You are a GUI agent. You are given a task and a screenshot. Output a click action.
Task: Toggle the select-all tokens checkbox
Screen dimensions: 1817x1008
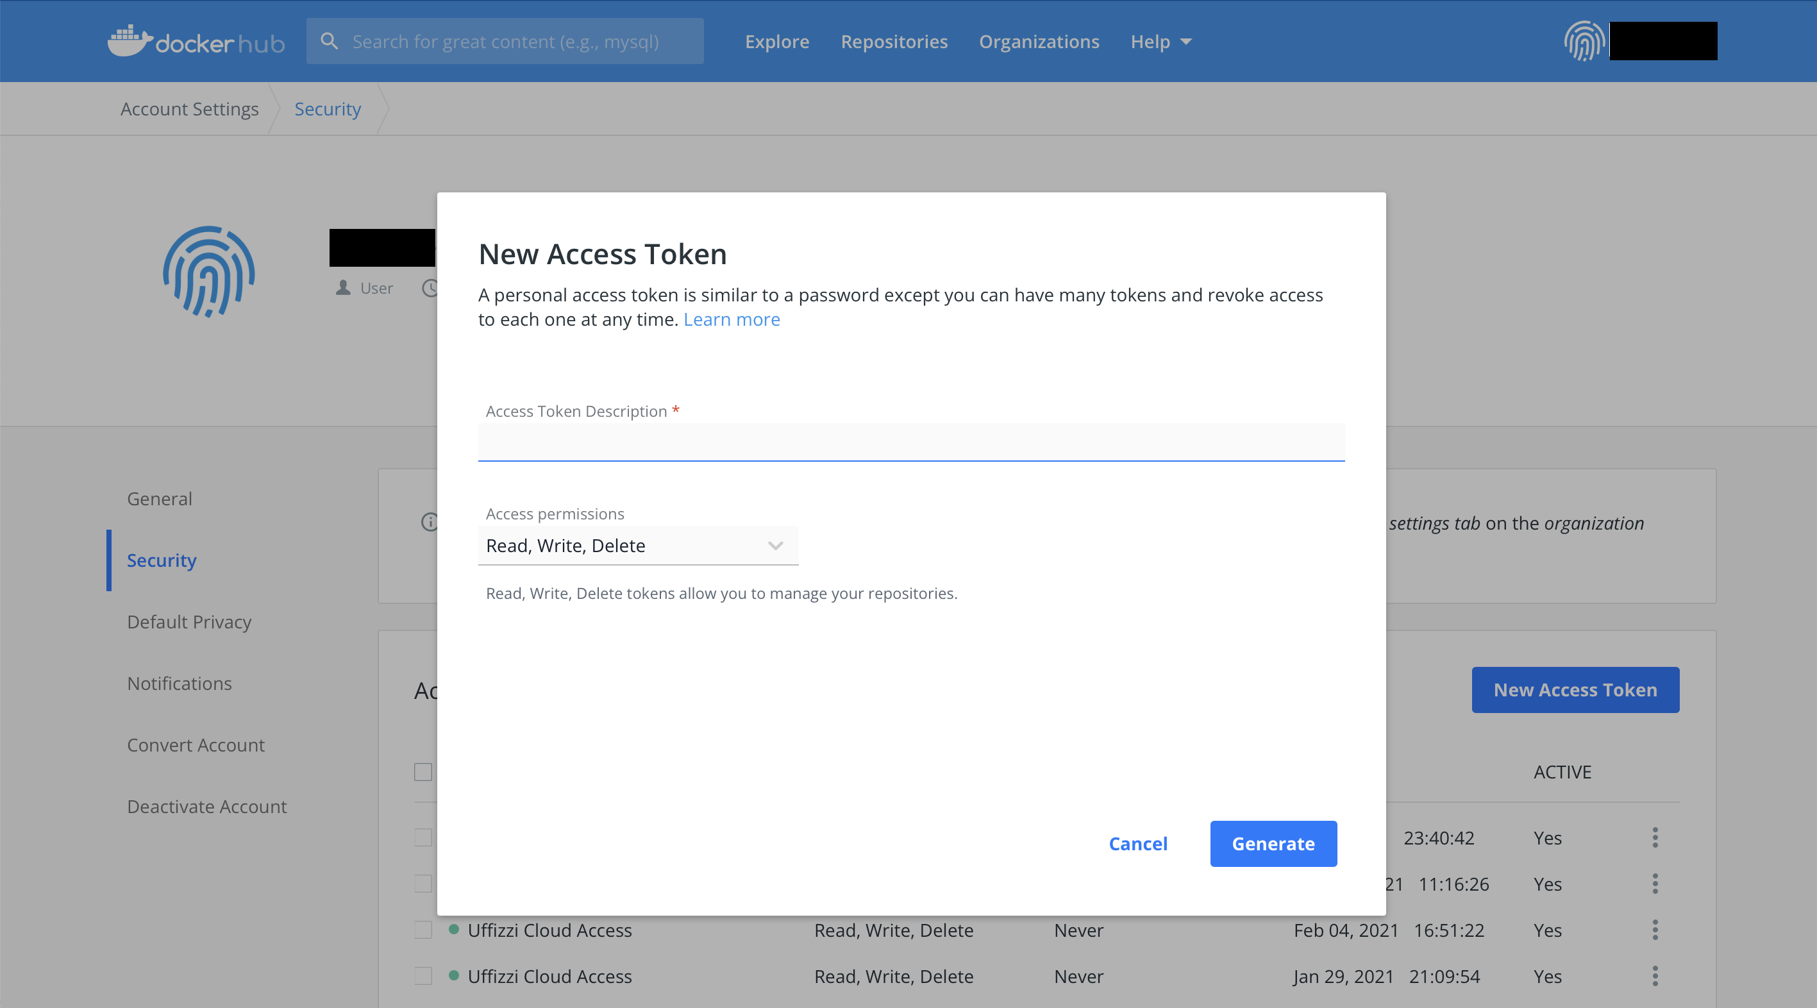pyautogui.click(x=423, y=771)
